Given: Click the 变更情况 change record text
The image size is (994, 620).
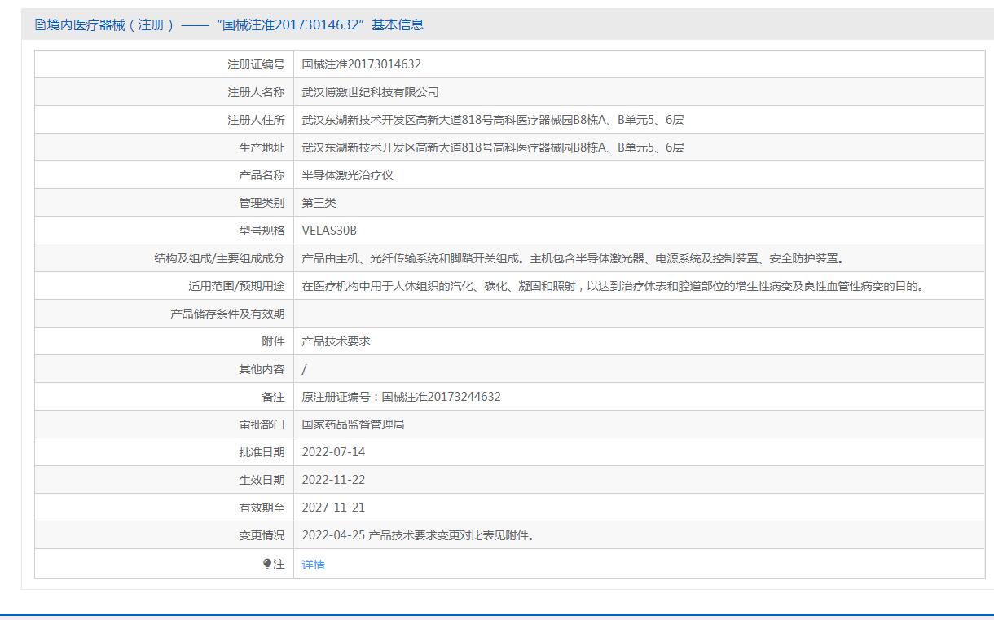Looking at the screenshot, I should coord(419,535).
